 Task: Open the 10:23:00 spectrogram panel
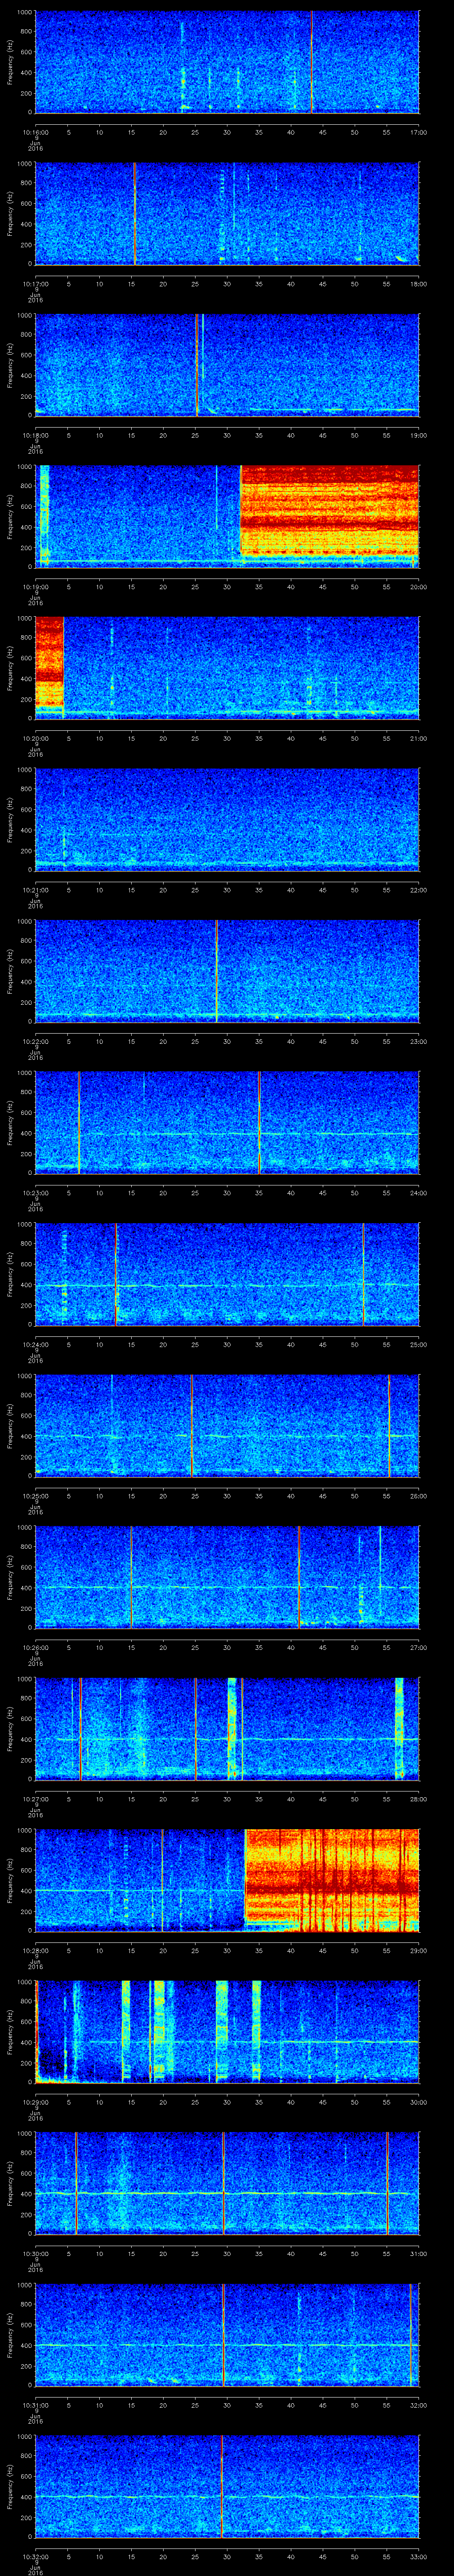click(227, 1122)
